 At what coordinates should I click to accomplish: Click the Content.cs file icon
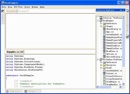click(104, 73)
